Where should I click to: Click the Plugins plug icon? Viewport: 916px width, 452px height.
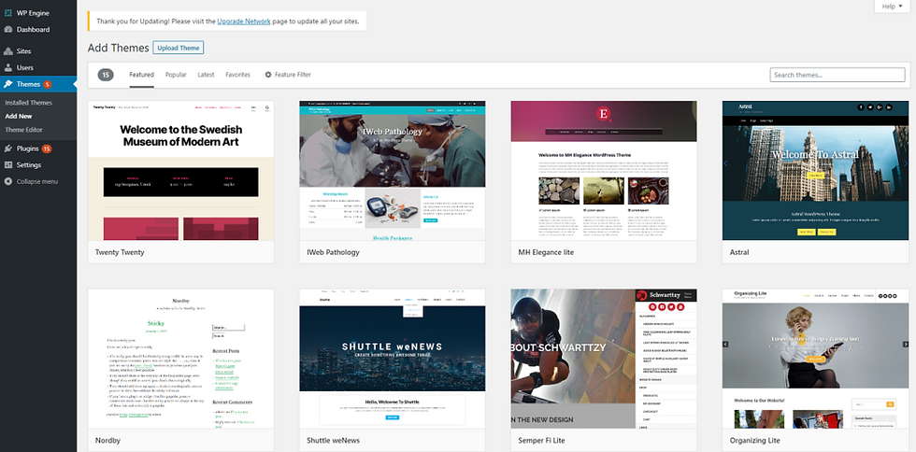8,148
